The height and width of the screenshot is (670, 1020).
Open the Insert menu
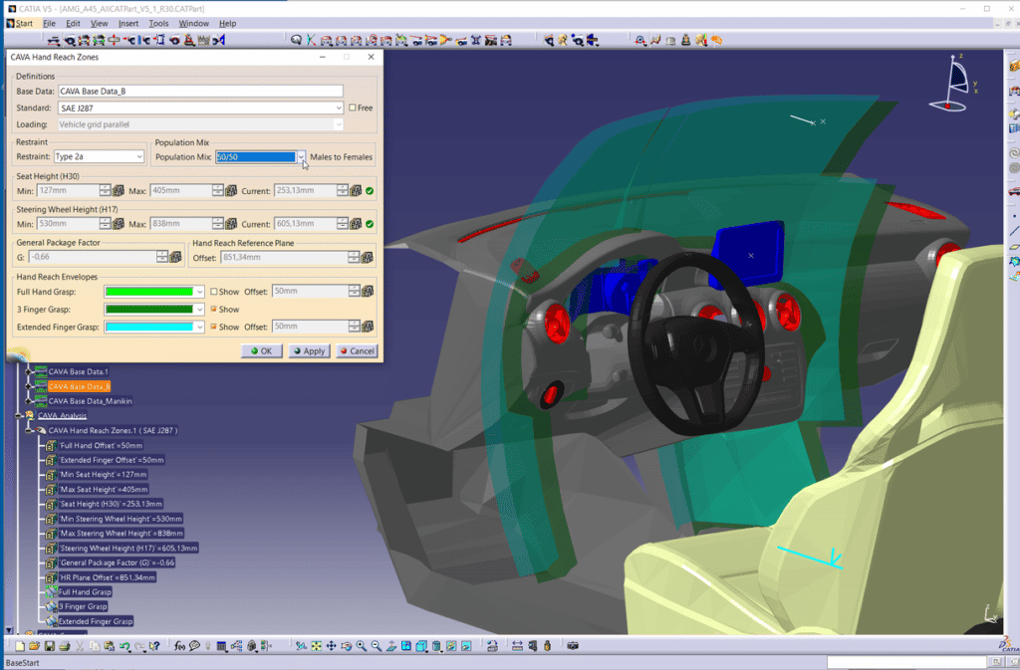click(128, 23)
